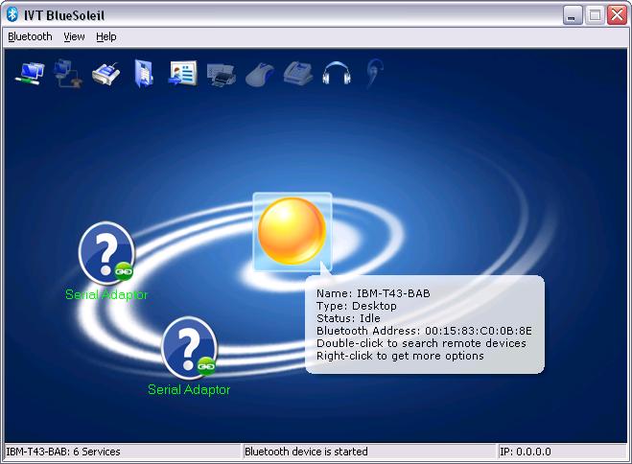This screenshot has height=464, width=632.
Task: Select the Fax machine service icon
Action: coord(296,73)
